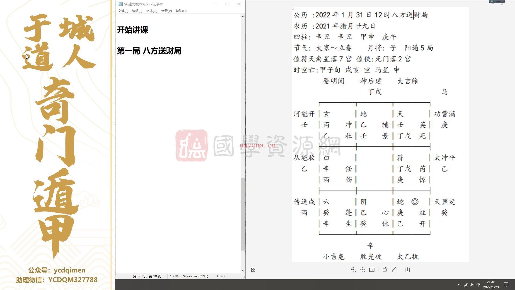Close the image viewer window
Viewport: 515px width, 290px height.
pos(511,3)
